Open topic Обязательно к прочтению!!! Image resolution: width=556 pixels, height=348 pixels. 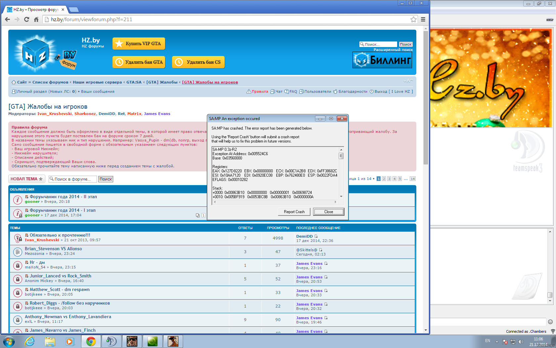coord(60,235)
